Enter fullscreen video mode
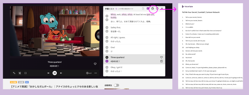249x95 pixels. click(x=26, y=73)
